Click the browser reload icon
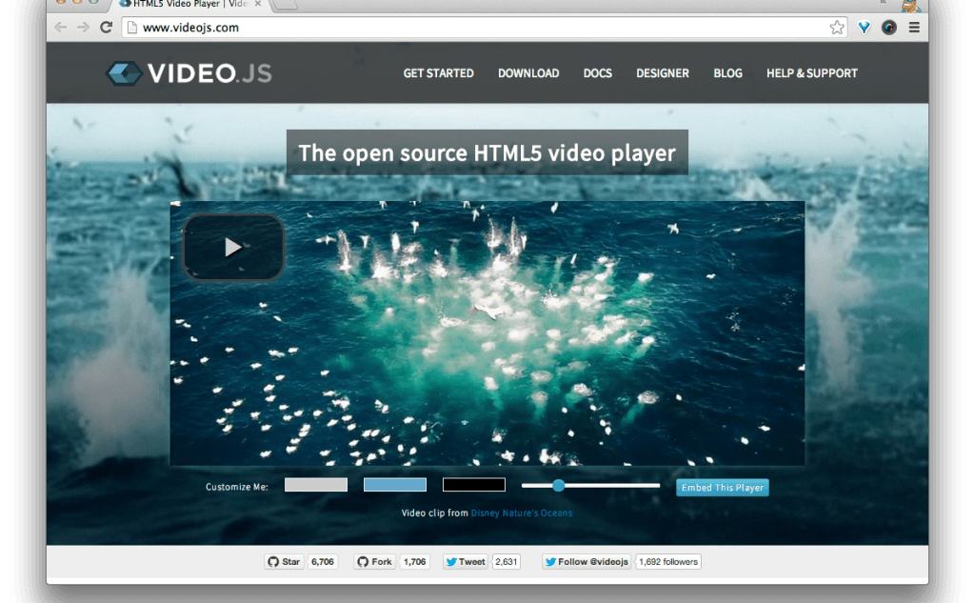This screenshot has width=975, height=603. pyautogui.click(x=106, y=28)
